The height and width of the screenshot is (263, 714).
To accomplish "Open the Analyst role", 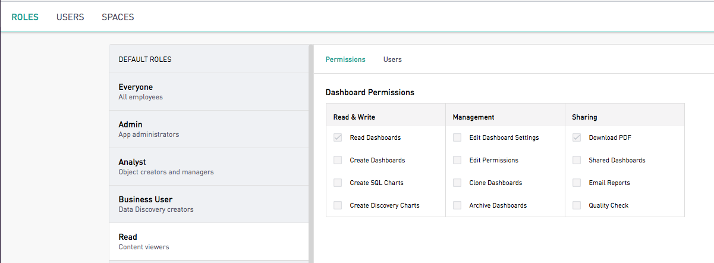I will pyautogui.click(x=209, y=167).
